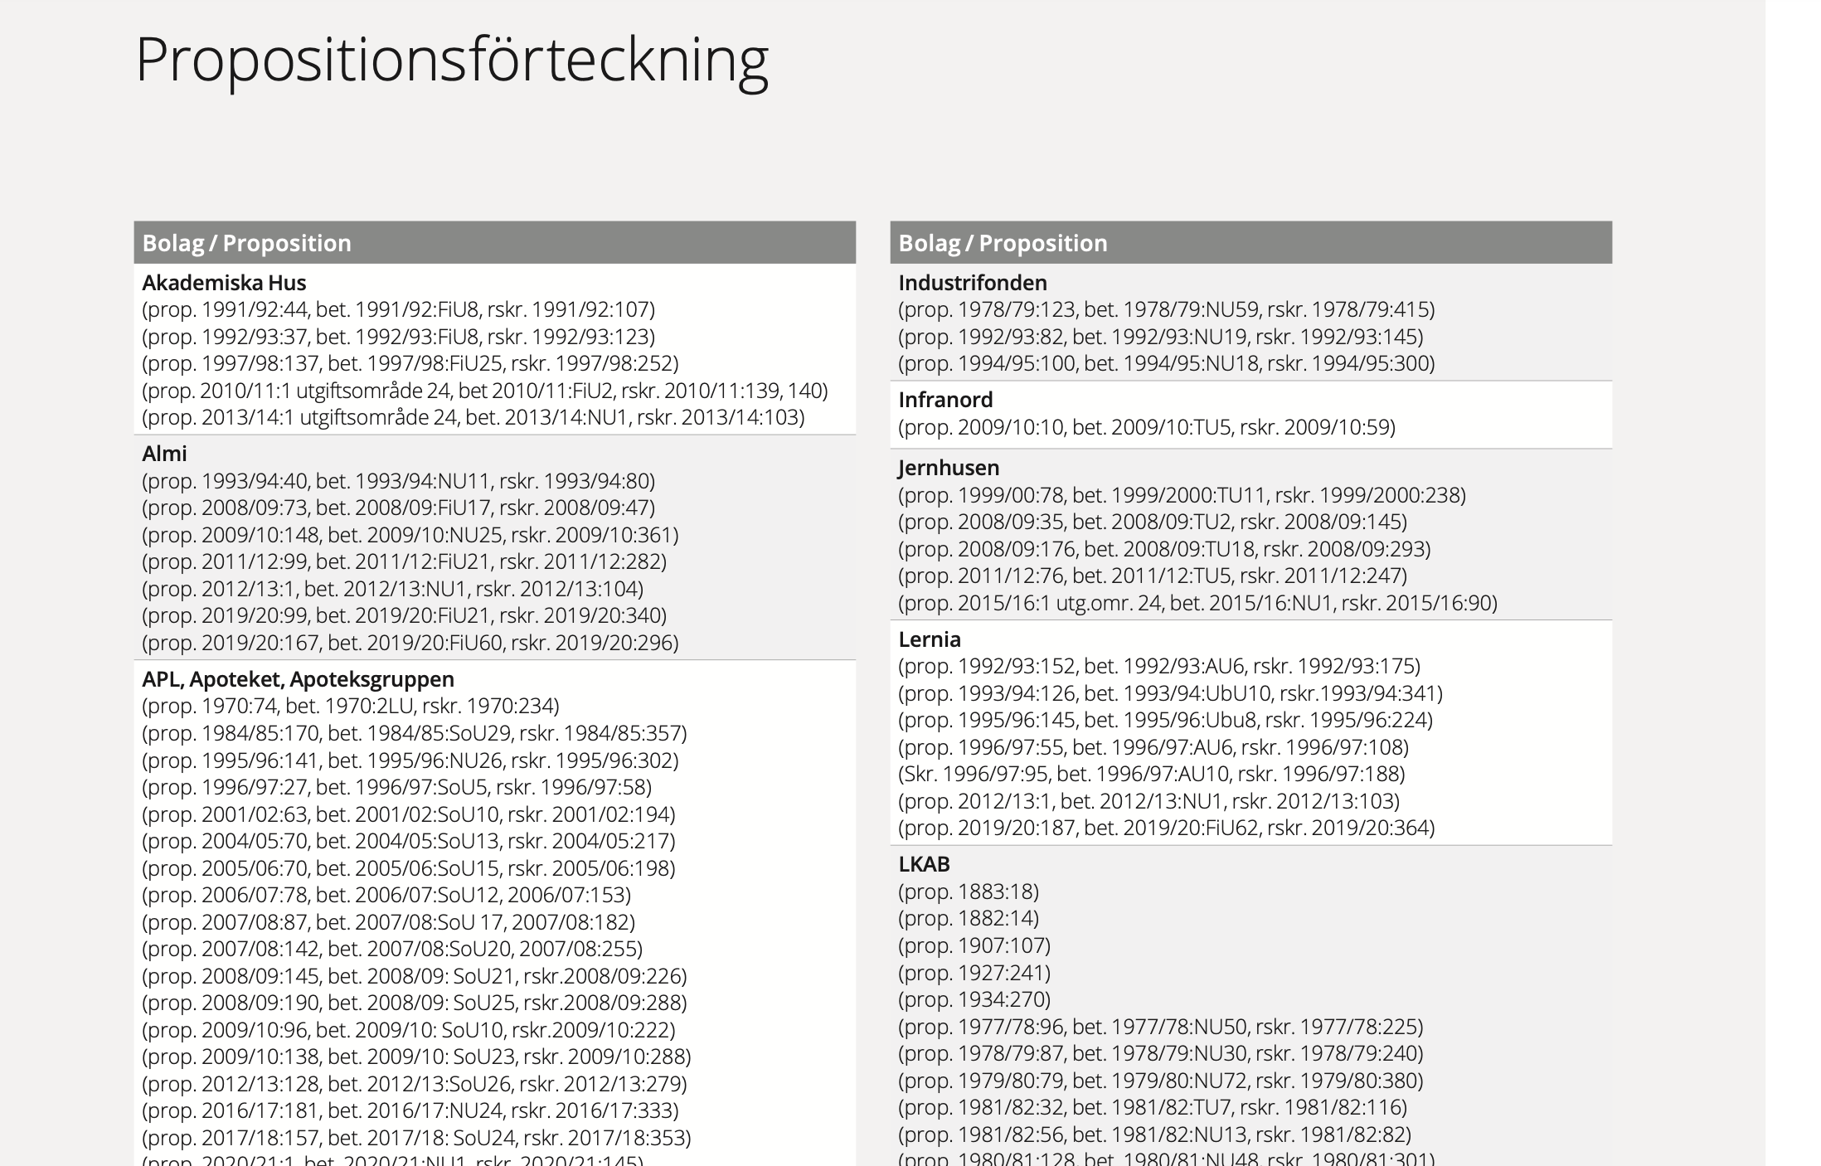Screen dimensions: 1821x1166
Task: Click the Skr. 1996/97:95 Lernia entry
Action: [x=1151, y=774]
